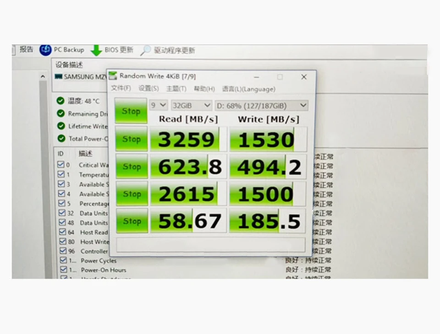440x334 pixels.
Task: Click Stop button in the 58.67 row
Action: [132, 221]
